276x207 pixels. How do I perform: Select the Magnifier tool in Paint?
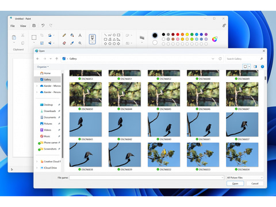(80, 43)
